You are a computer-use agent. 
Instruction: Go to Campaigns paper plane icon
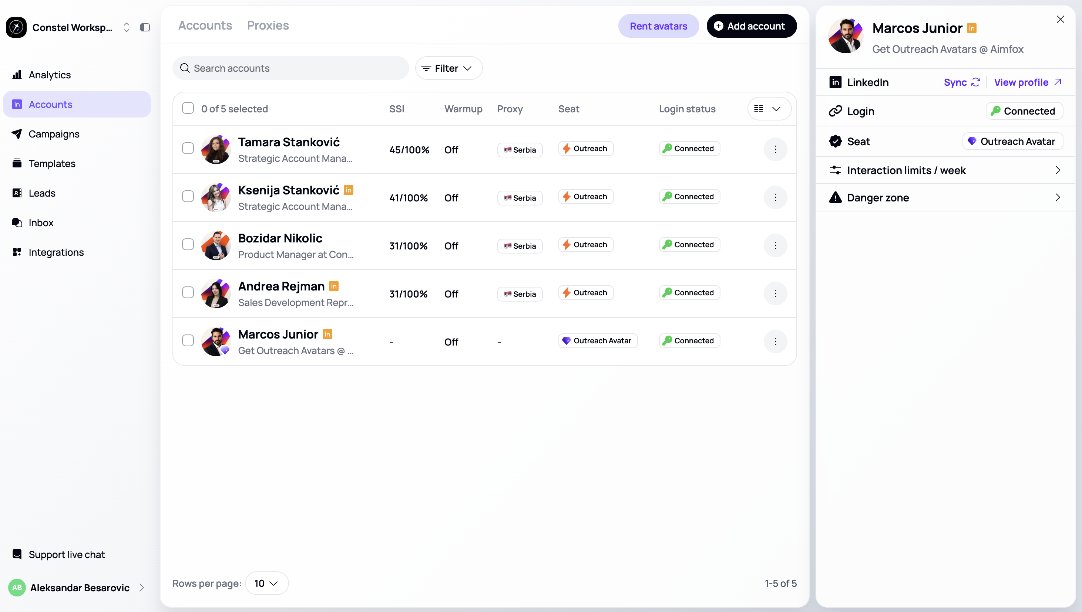[17, 134]
